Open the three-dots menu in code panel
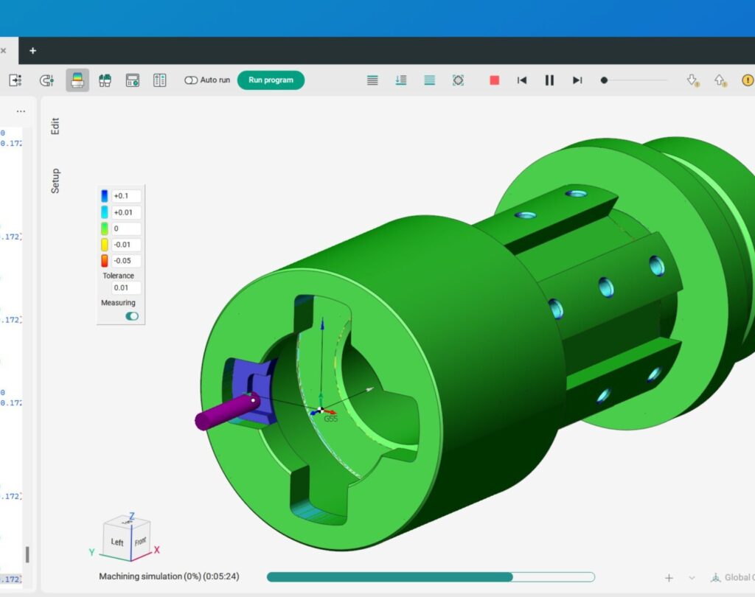Image resolution: width=755 pixels, height=597 pixels. 21,111
